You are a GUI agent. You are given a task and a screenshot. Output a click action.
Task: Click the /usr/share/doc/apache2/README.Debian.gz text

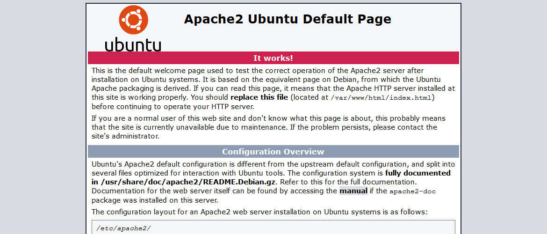(189, 182)
